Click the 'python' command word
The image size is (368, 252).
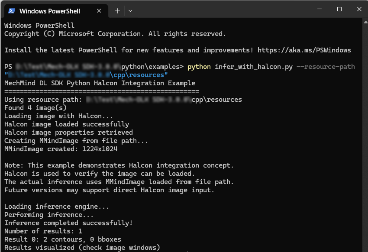[x=199, y=67]
